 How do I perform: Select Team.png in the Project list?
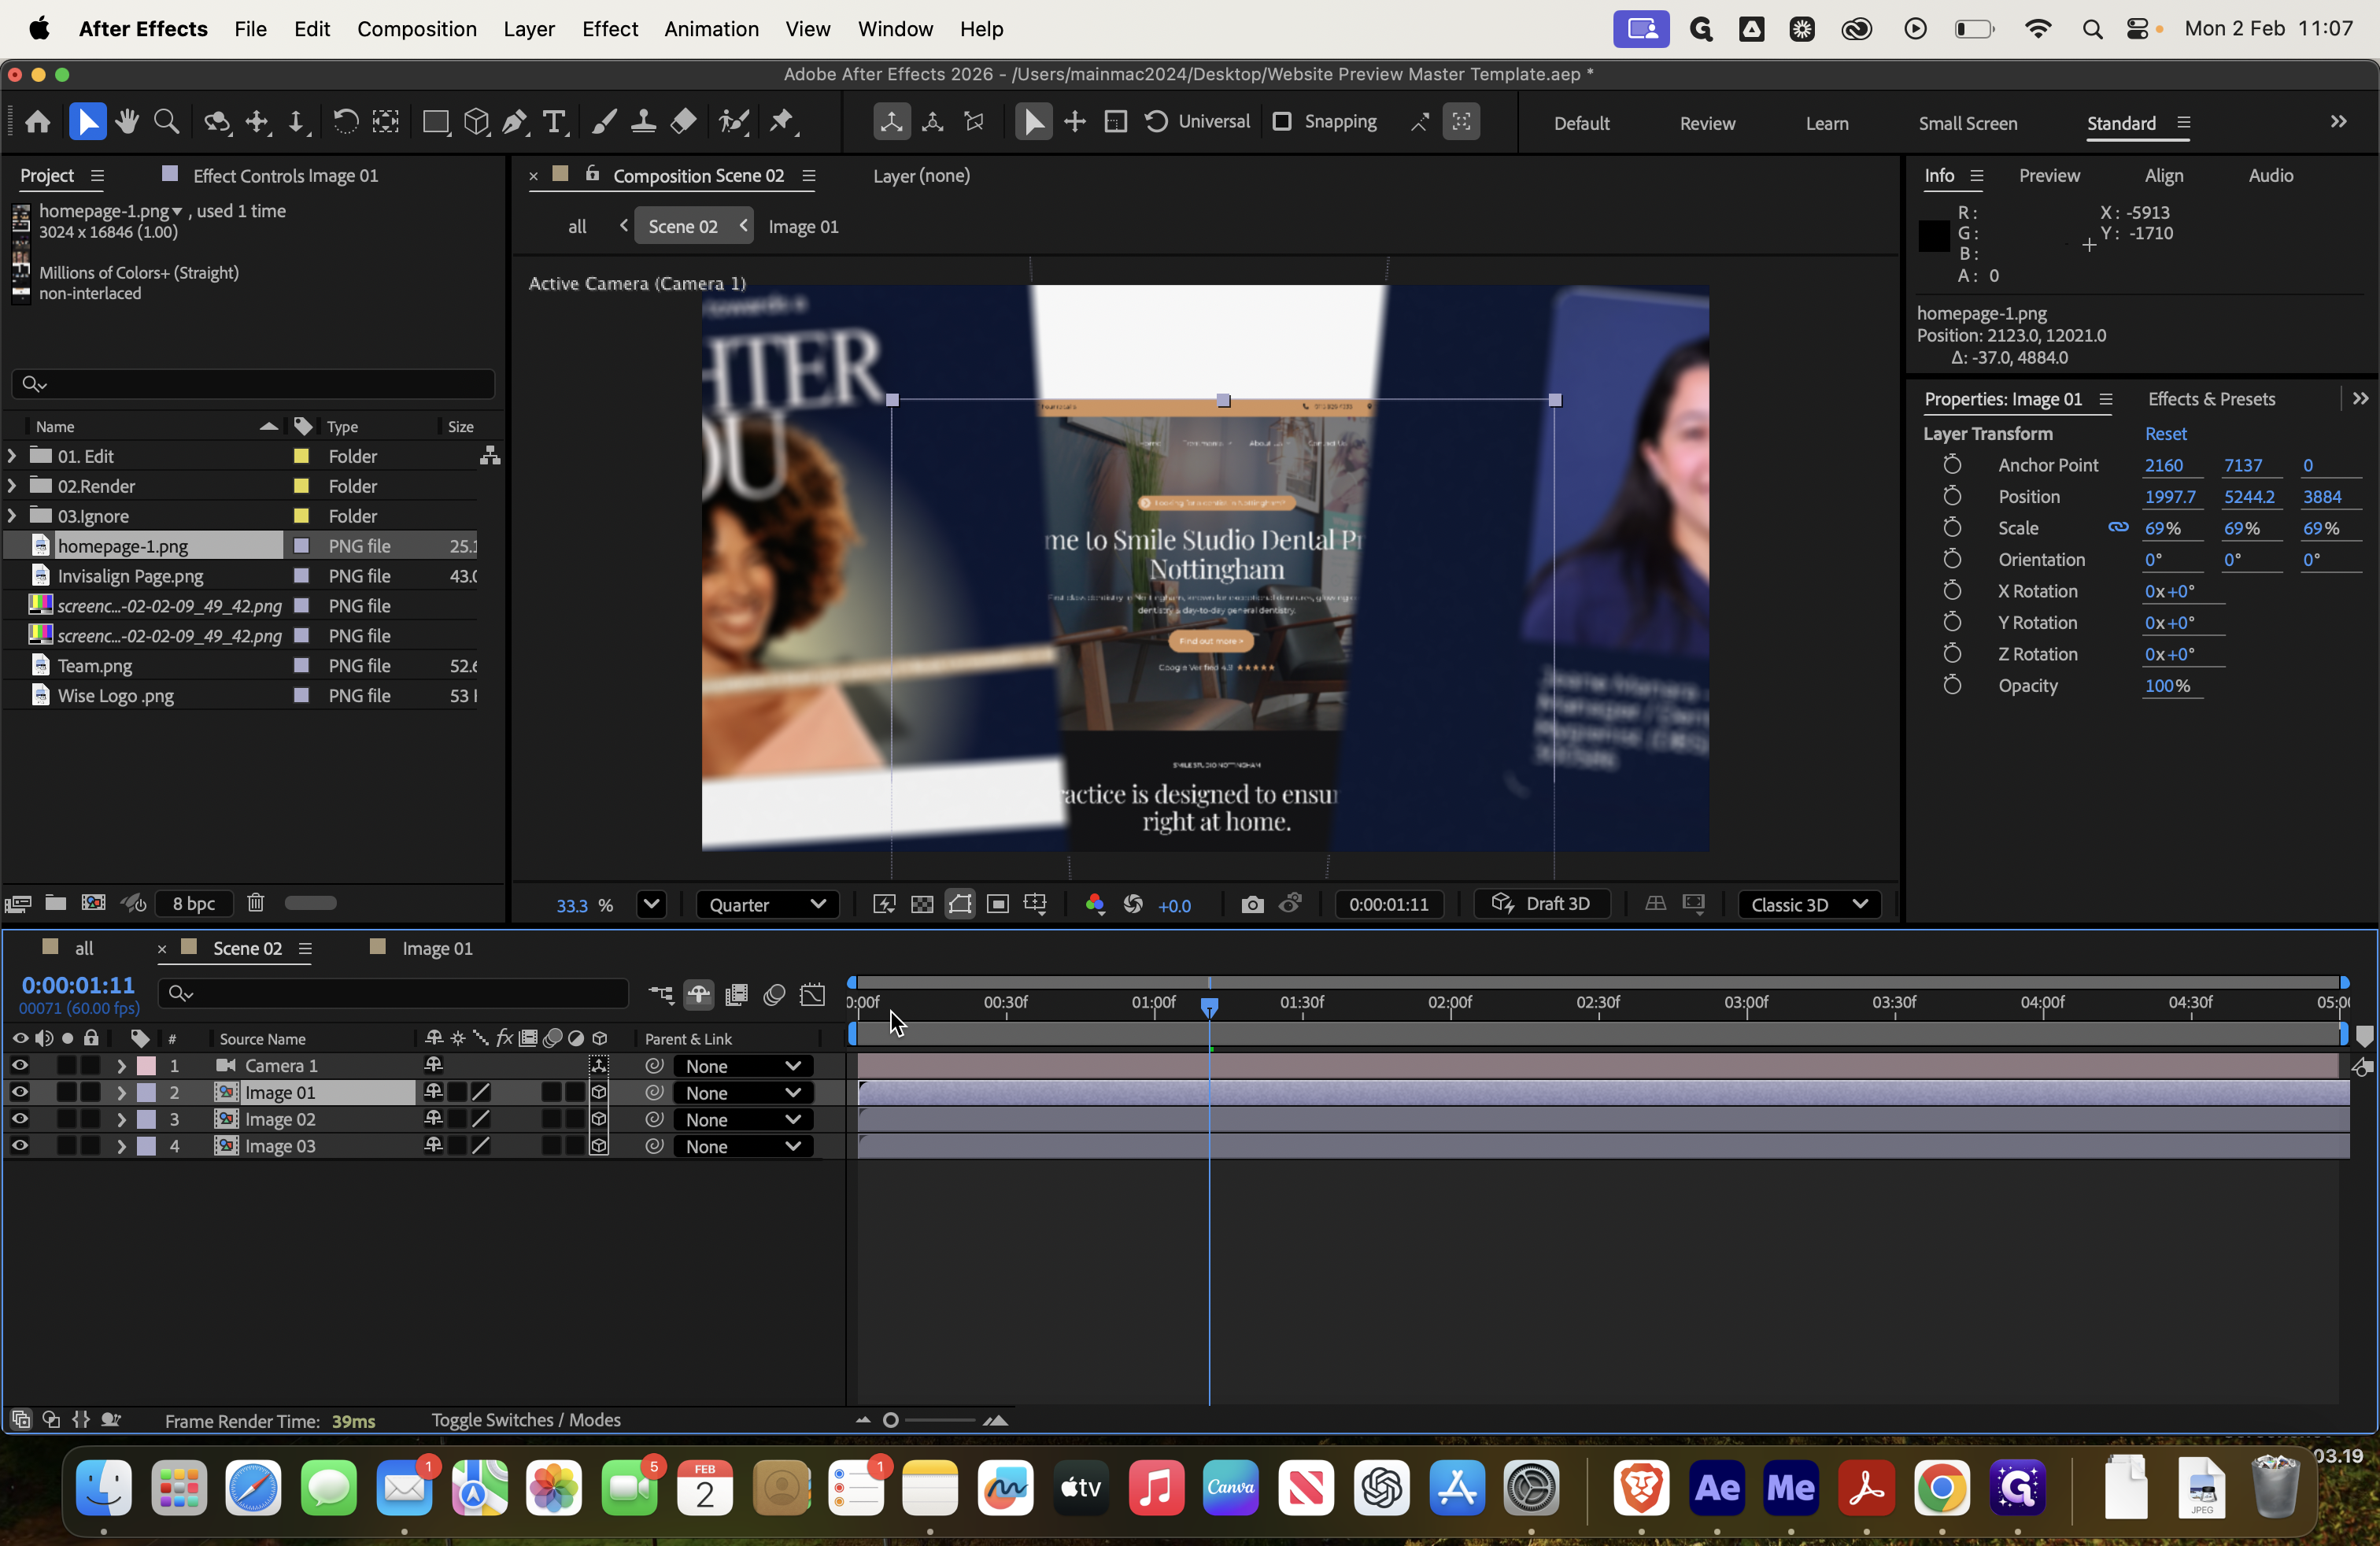(x=94, y=666)
